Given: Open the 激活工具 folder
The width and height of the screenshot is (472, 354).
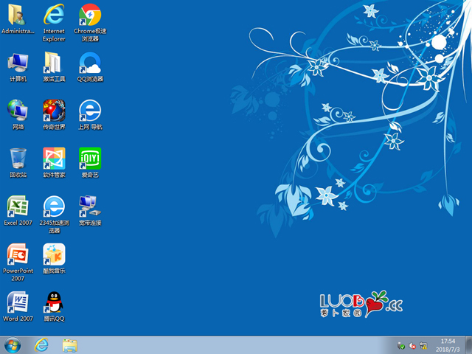Looking at the screenshot, I should click(x=54, y=63).
